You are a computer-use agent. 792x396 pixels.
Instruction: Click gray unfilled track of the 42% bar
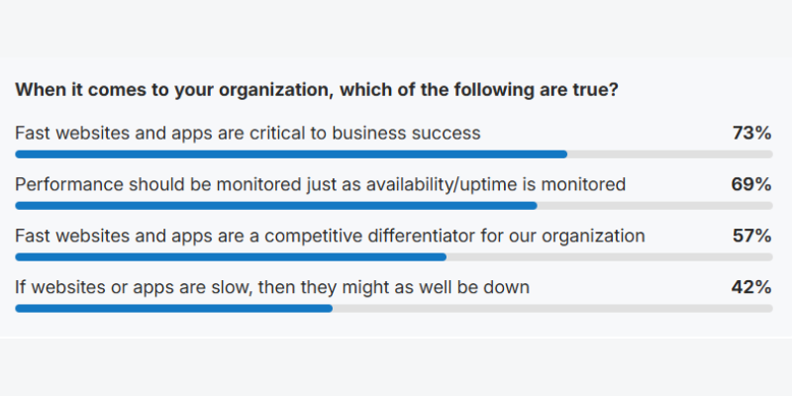coord(552,308)
